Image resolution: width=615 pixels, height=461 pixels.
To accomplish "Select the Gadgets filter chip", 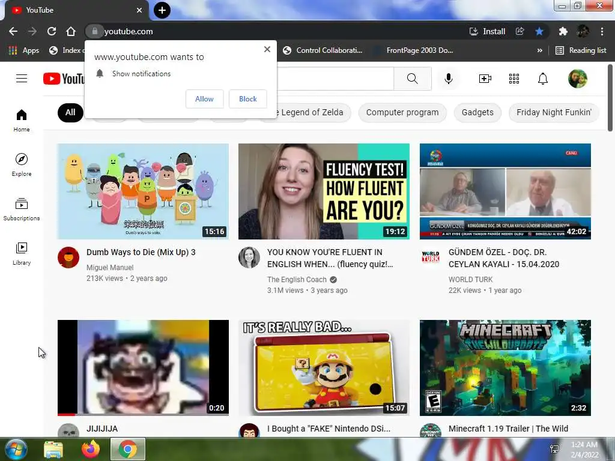I will click(x=477, y=112).
